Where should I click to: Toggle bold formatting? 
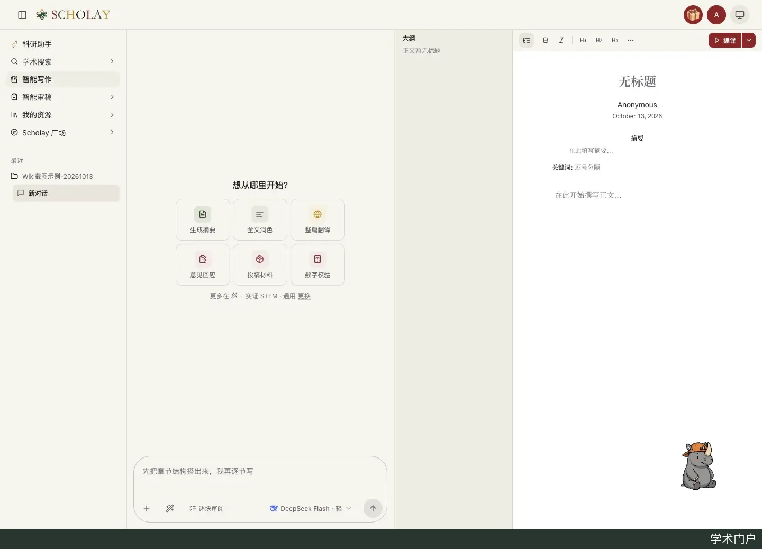coord(546,40)
